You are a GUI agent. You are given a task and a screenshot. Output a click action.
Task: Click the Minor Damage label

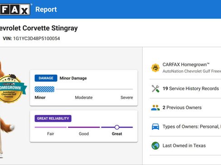pos(73,78)
